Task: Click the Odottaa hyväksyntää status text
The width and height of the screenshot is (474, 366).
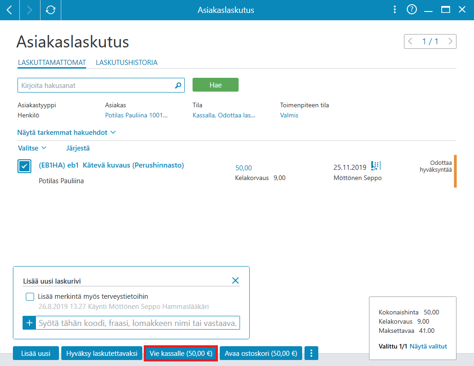Action: (x=436, y=166)
